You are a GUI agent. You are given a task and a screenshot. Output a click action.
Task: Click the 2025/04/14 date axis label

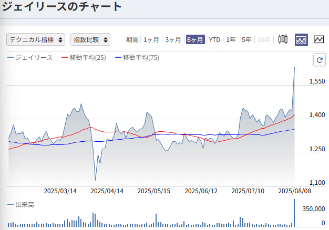click(x=107, y=191)
